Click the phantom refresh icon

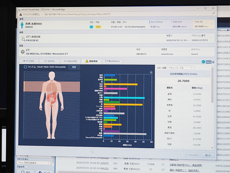(25, 67)
